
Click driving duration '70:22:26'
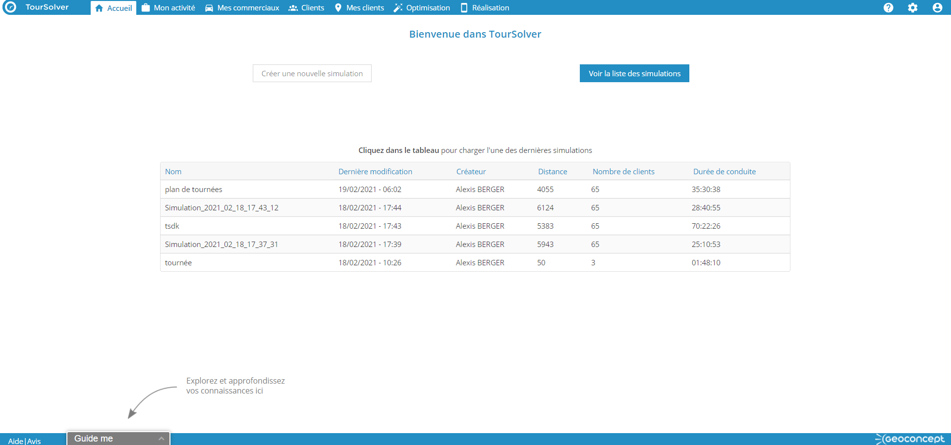pos(706,226)
